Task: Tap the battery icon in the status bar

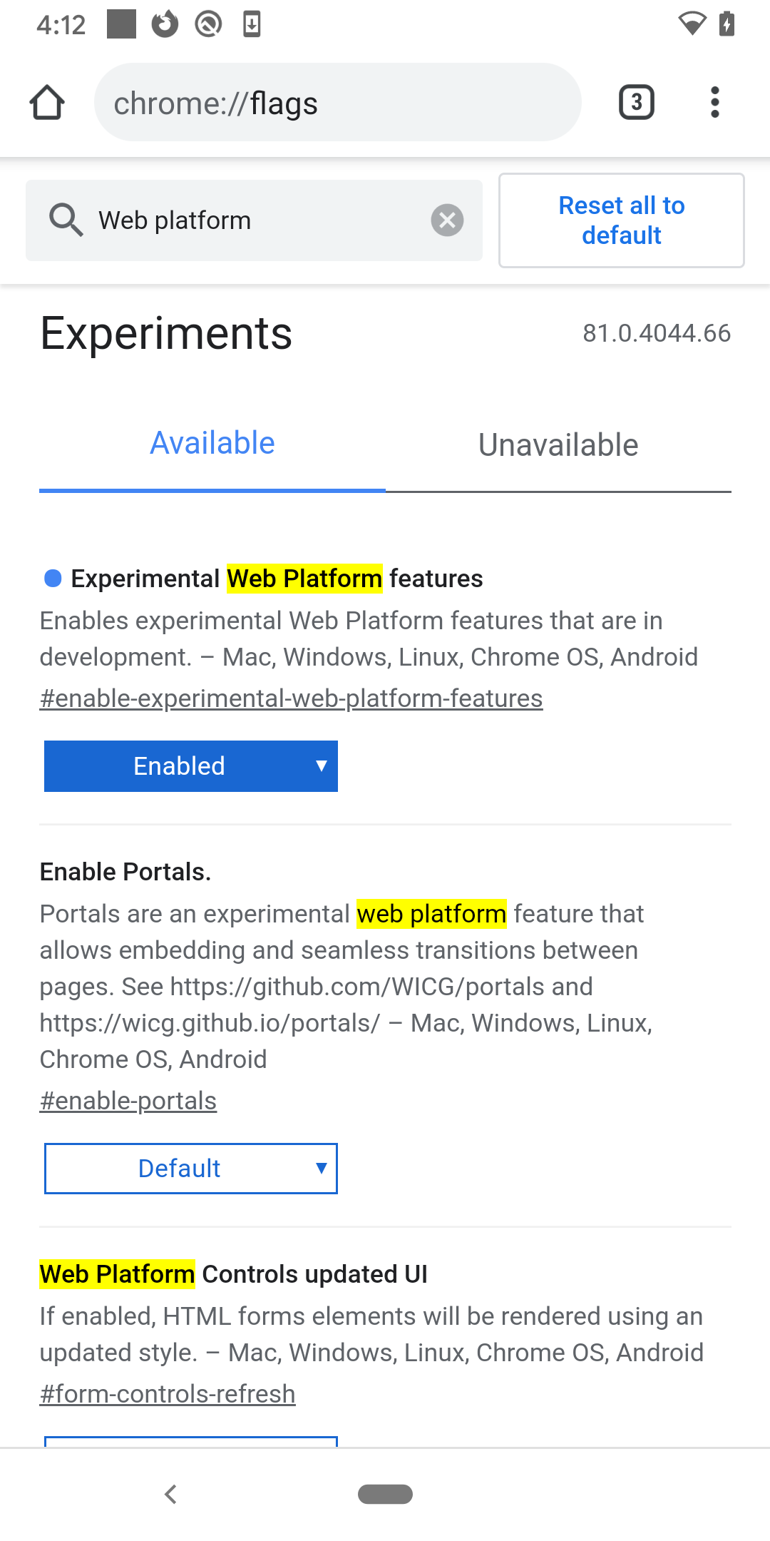Action: pos(727,24)
